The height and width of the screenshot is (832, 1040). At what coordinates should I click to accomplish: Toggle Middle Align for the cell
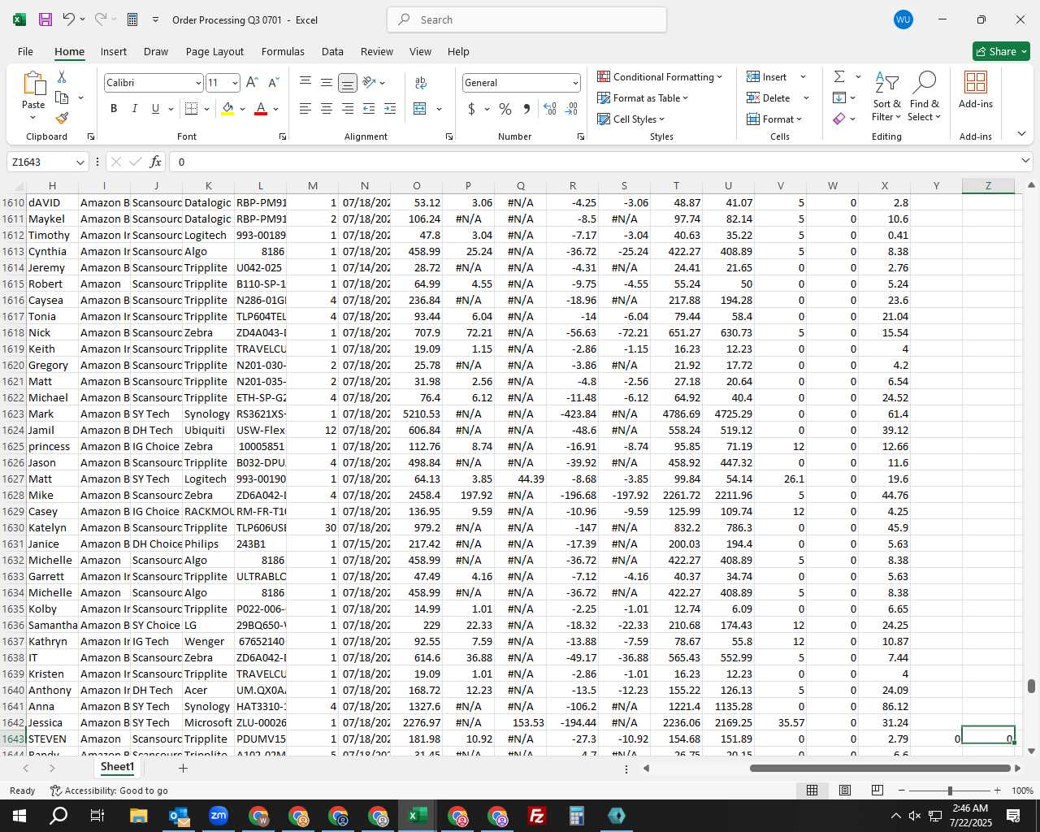tap(327, 83)
